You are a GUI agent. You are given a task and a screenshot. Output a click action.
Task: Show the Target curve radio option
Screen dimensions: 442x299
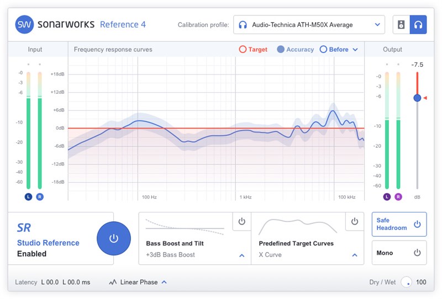pos(243,50)
